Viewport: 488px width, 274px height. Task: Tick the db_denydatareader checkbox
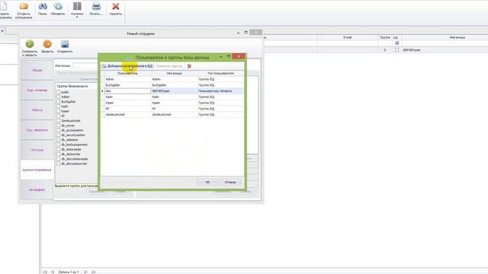(58, 159)
